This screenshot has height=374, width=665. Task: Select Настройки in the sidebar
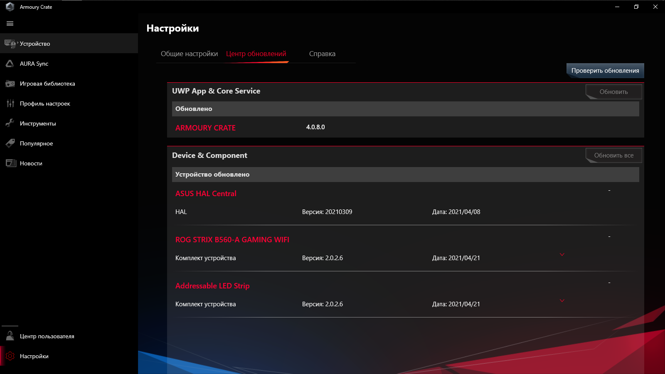coord(69,356)
